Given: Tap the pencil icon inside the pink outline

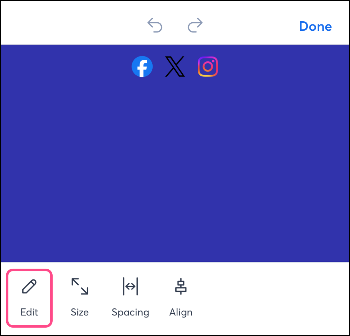Looking at the screenshot, I should [x=29, y=286].
